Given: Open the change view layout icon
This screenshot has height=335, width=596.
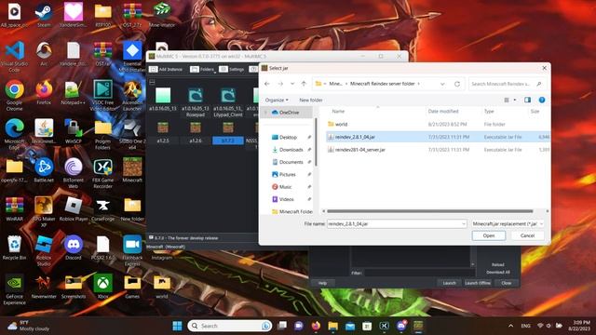Looking at the screenshot, I should (507, 100).
